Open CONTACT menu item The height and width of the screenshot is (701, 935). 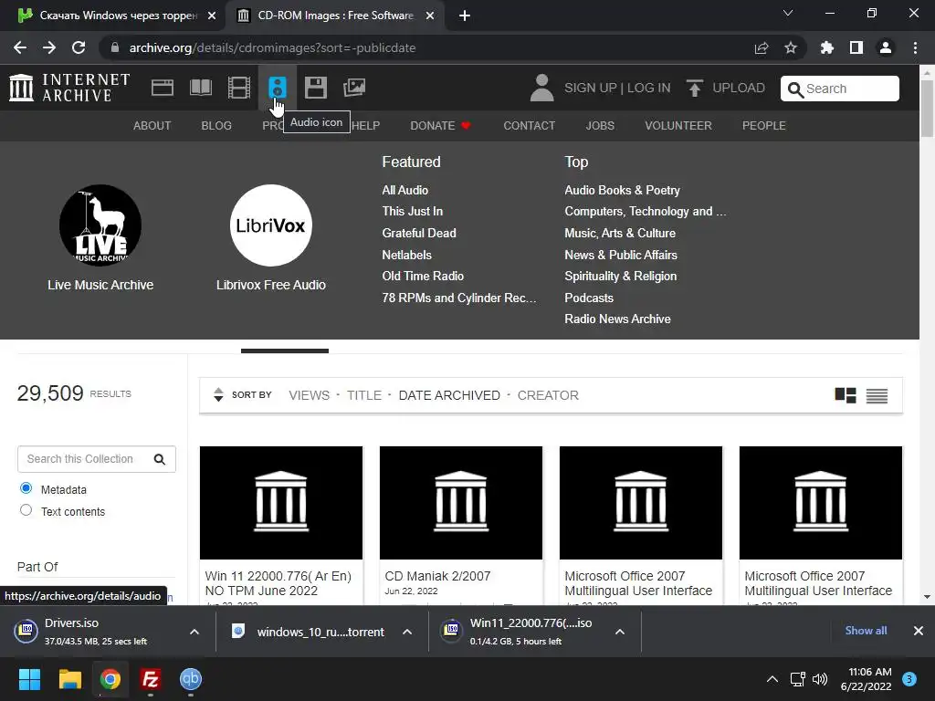[x=529, y=126]
